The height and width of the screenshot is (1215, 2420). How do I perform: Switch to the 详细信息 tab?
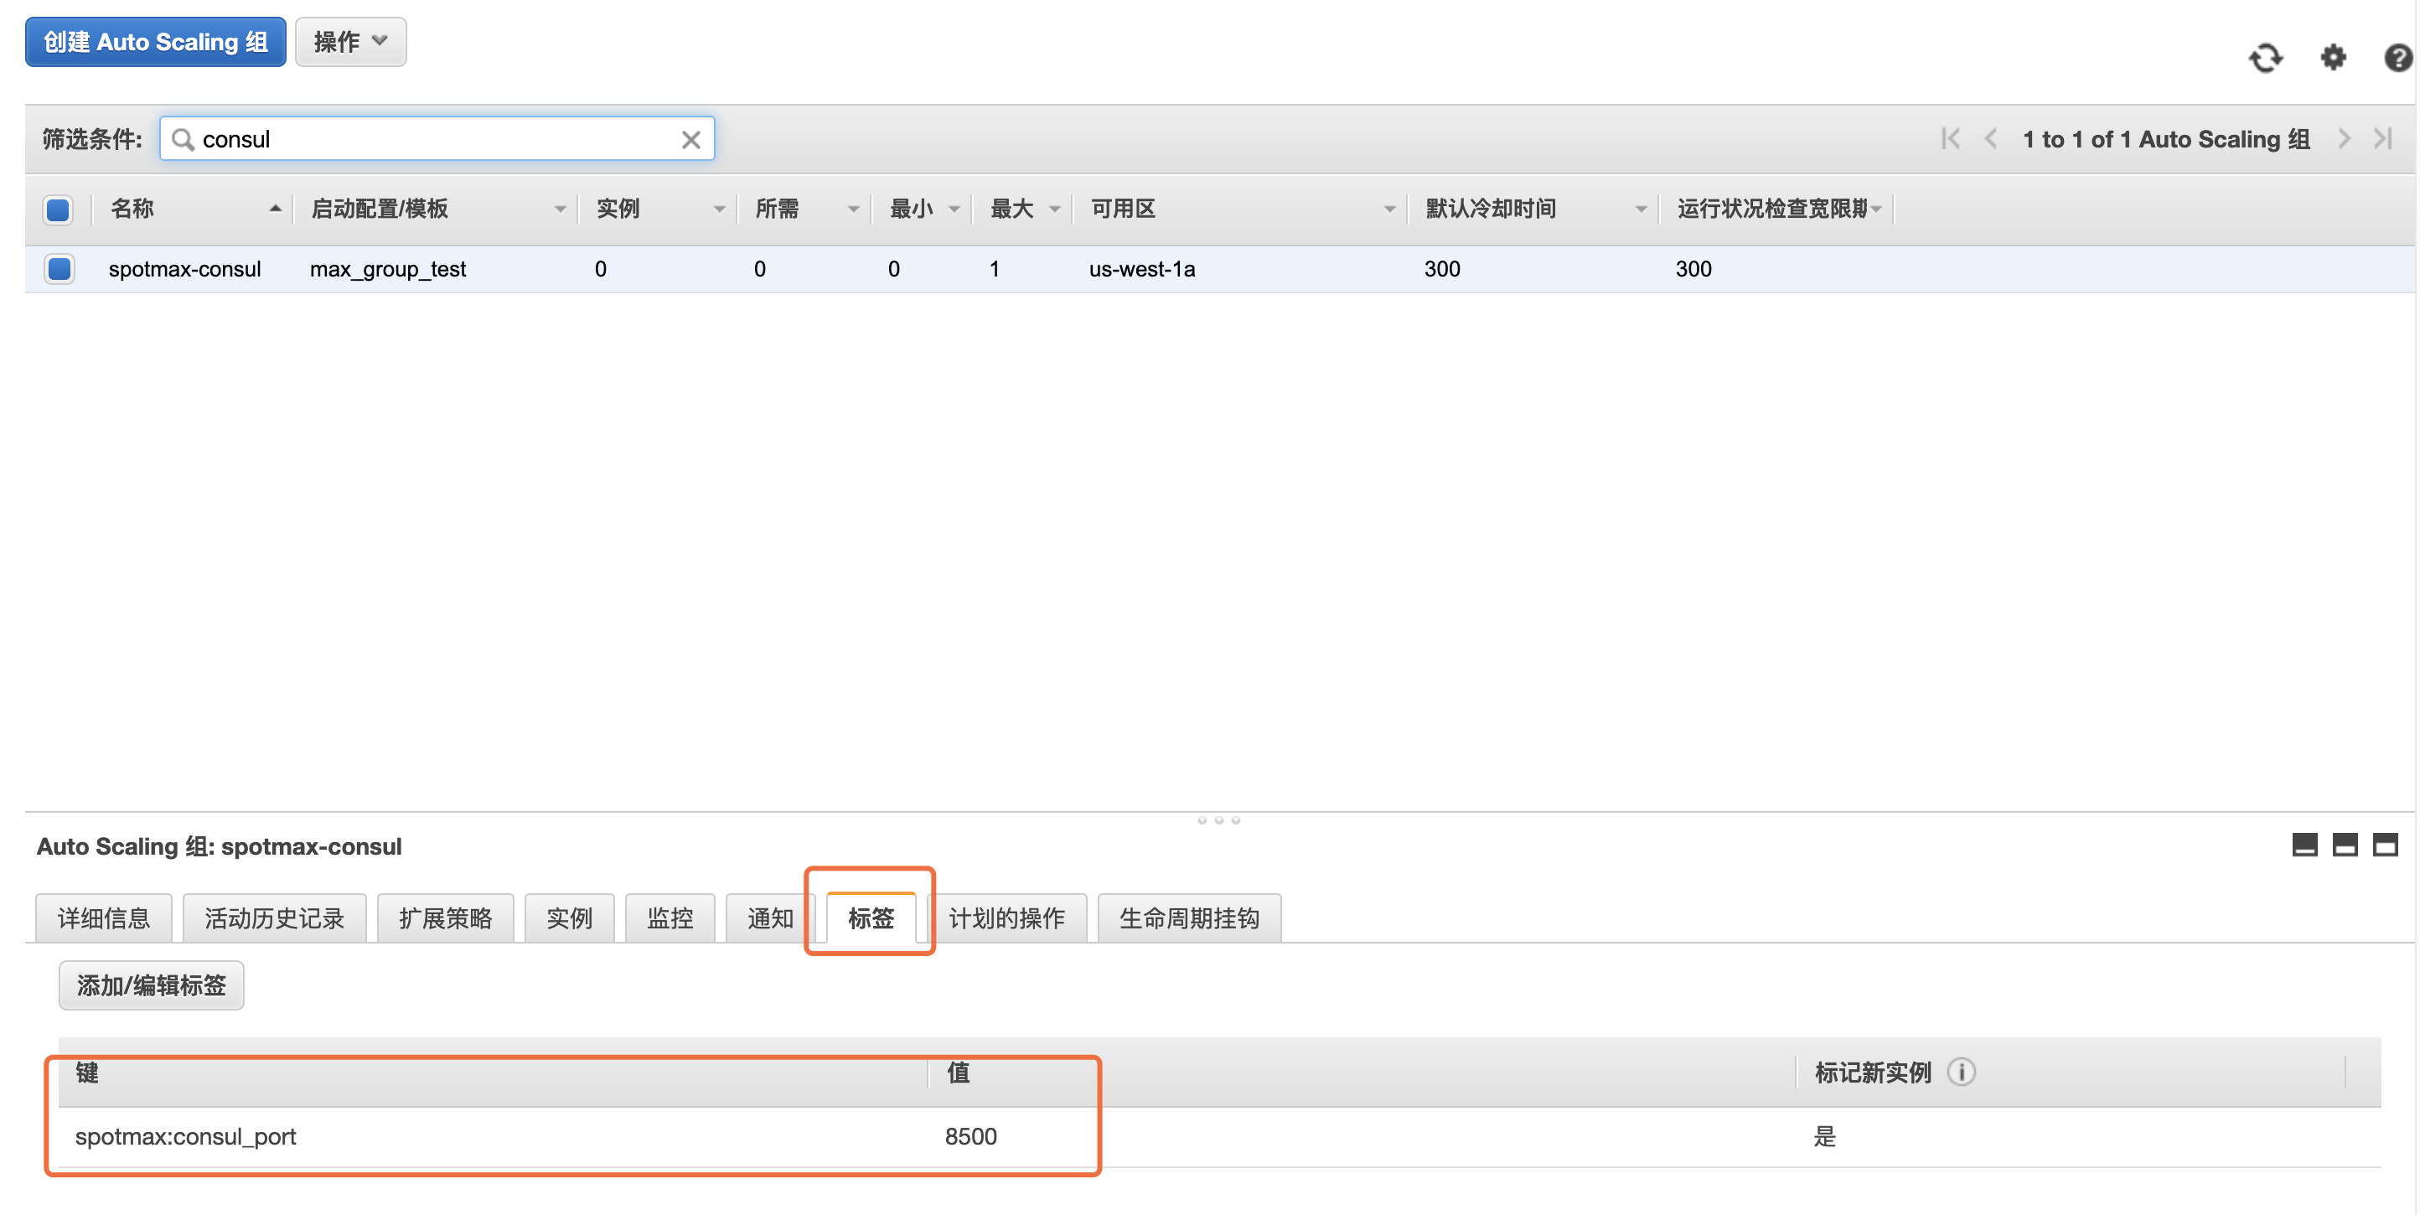(103, 918)
